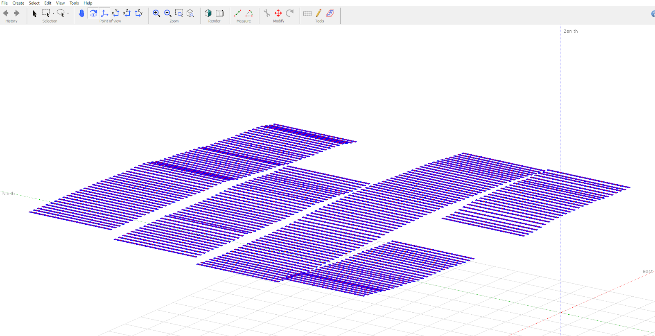Select the measure distance tool
Screen dimensions: 655x336
coord(237,13)
